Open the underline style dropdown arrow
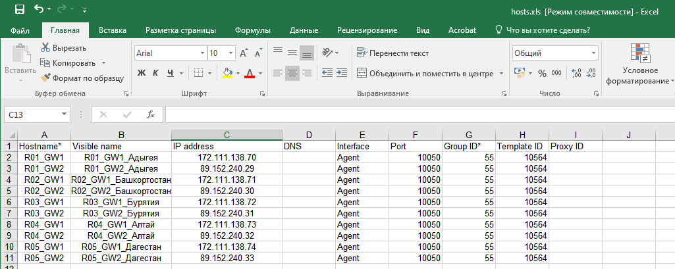675x269 pixels. coord(181,74)
